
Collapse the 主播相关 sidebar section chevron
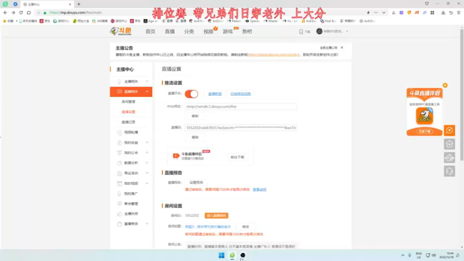[147, 81]
